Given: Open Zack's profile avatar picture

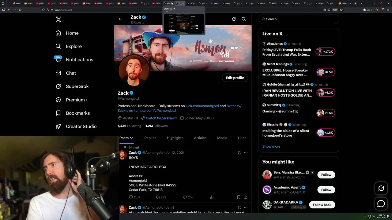Looking at the screenshot, I should pyautogui.click(x=134, y=70).
